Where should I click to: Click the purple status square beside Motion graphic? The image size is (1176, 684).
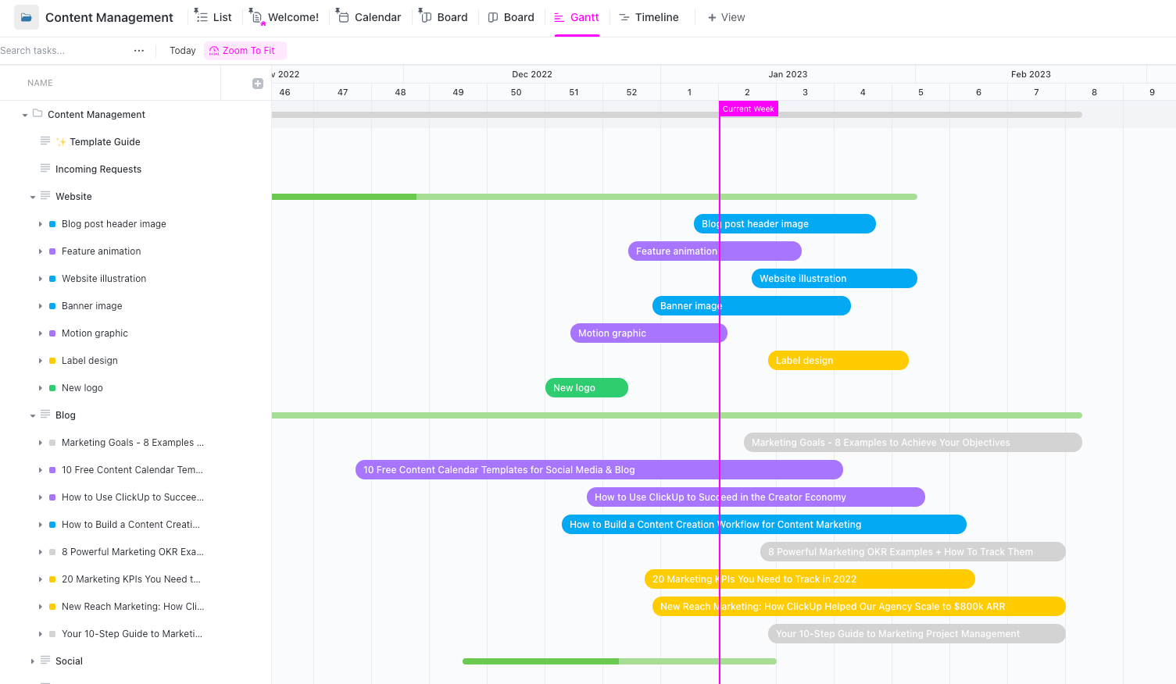(52, 333)
